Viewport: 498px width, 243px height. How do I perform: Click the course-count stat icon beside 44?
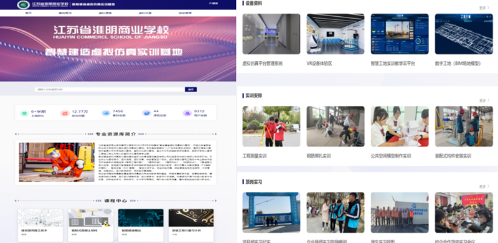point(146,113)
